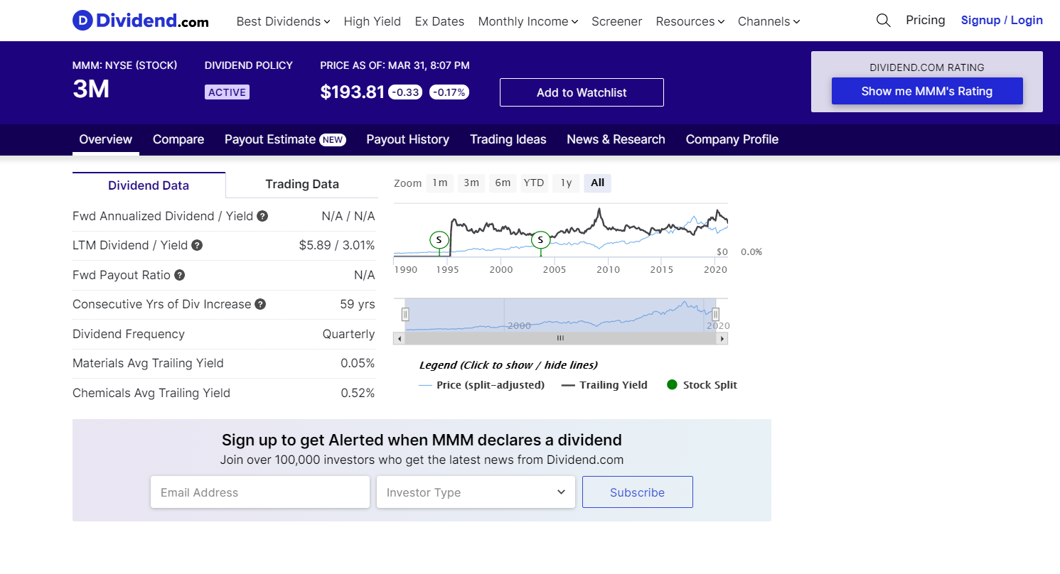This screenshot has width=1060, height=574.
Task: Switch to the Compare tab
Action: tap(178, 139)
